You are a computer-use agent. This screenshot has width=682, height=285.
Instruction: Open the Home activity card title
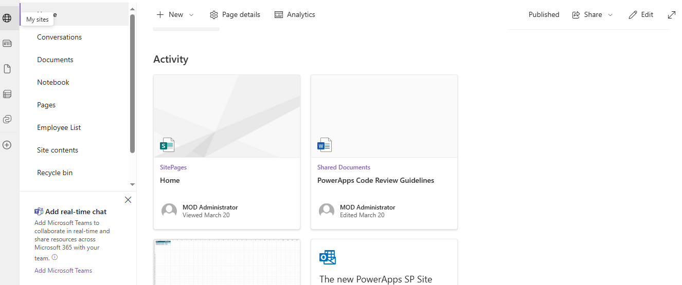point(170,180)
